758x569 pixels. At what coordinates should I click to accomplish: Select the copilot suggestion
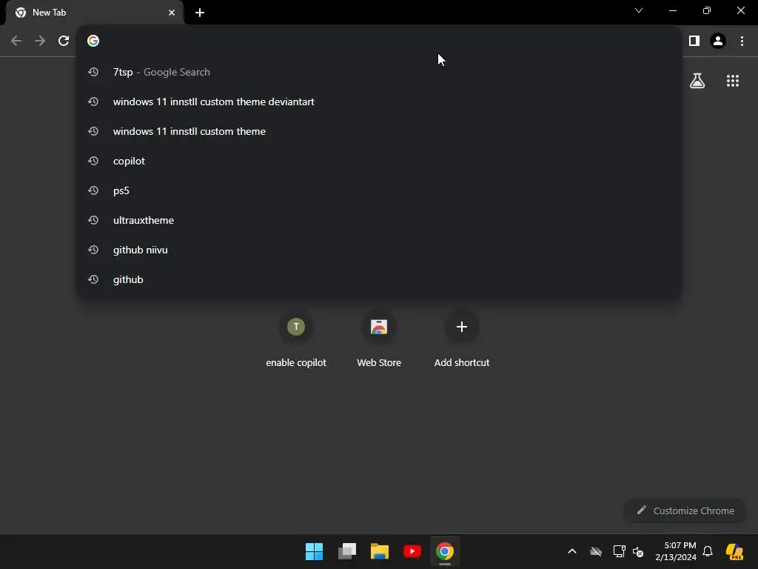(379, 161)
